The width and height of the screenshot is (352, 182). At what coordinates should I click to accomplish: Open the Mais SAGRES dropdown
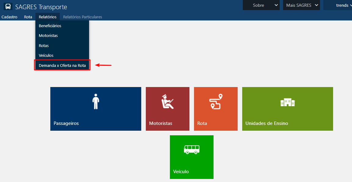tap(301, 5)
